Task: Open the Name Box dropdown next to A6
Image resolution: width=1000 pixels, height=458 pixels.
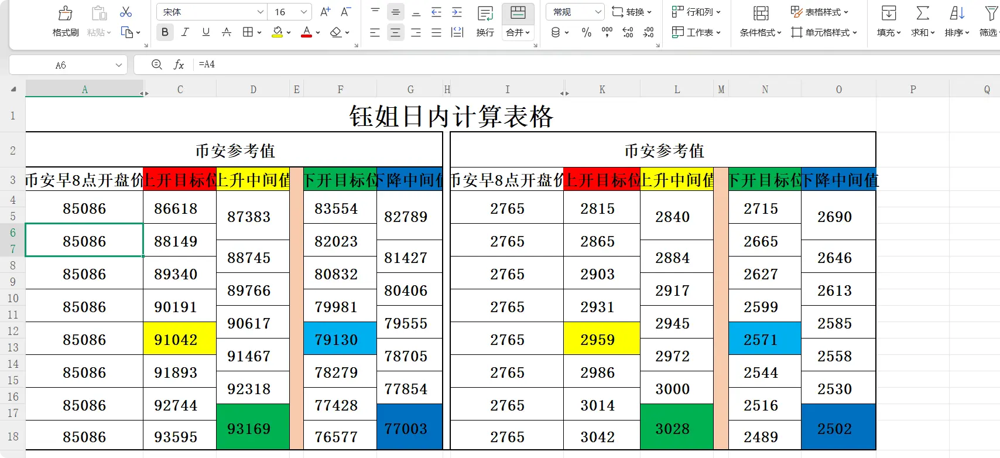Action: 119,65
